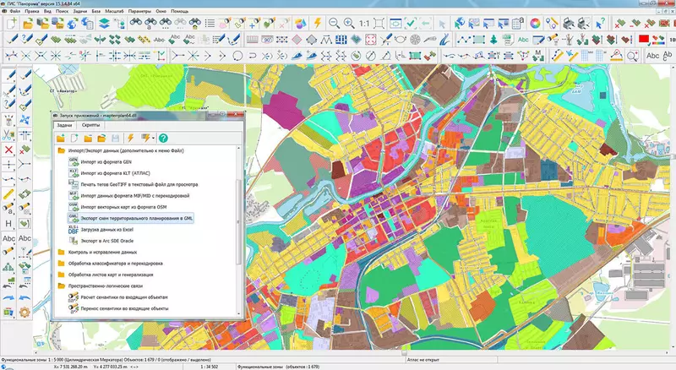
Task: Expand the Контроль и исправление данных folder
Action: (61, 252)
